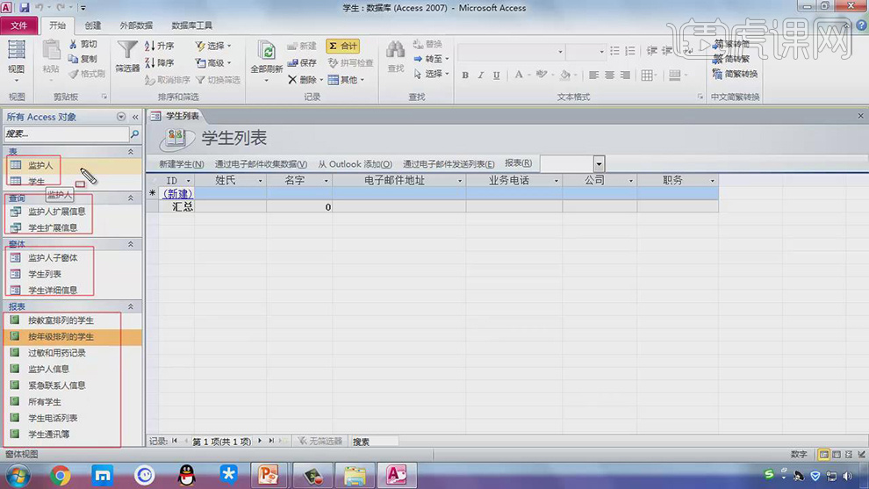Go to next record in navigator
Image resolution: width=869 pixels, height=489 pixels.
pos(259,441)
